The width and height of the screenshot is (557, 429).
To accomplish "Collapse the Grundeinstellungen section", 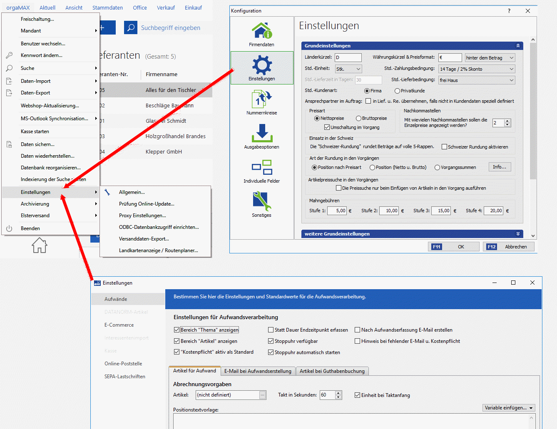I will [518, 46].
